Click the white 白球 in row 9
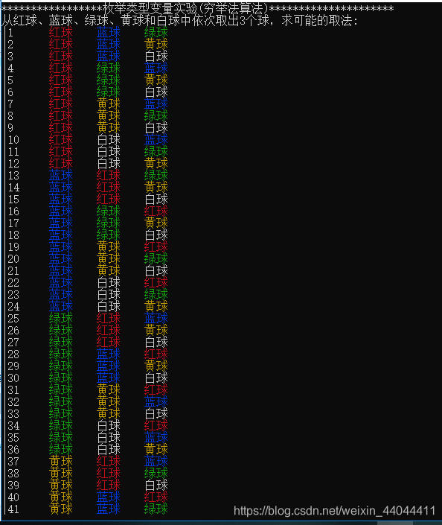 [156, 128]
